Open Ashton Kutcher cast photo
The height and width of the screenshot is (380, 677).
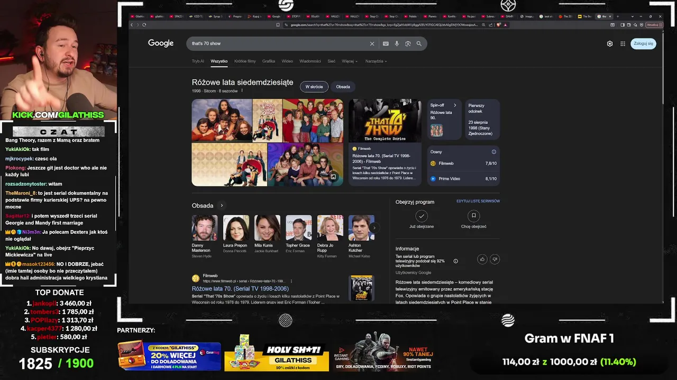point(361,228)
